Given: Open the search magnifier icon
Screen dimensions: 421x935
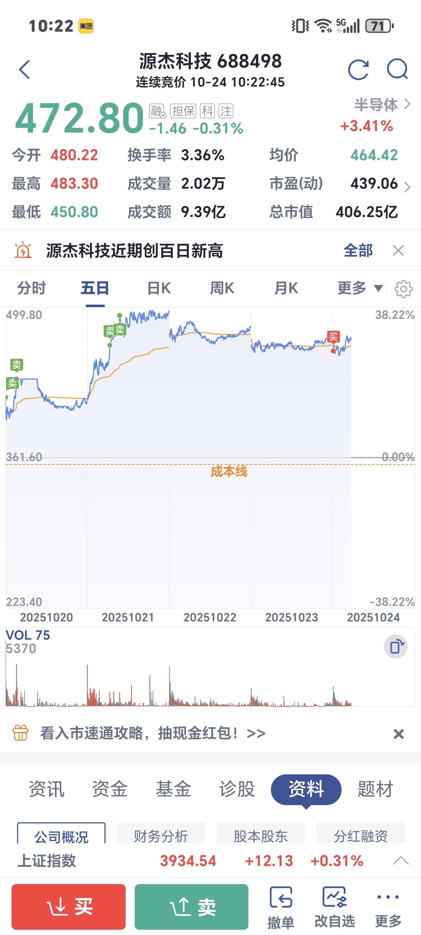Looking at the screenshot, I should pyautogui.click(x=397, y=69).
